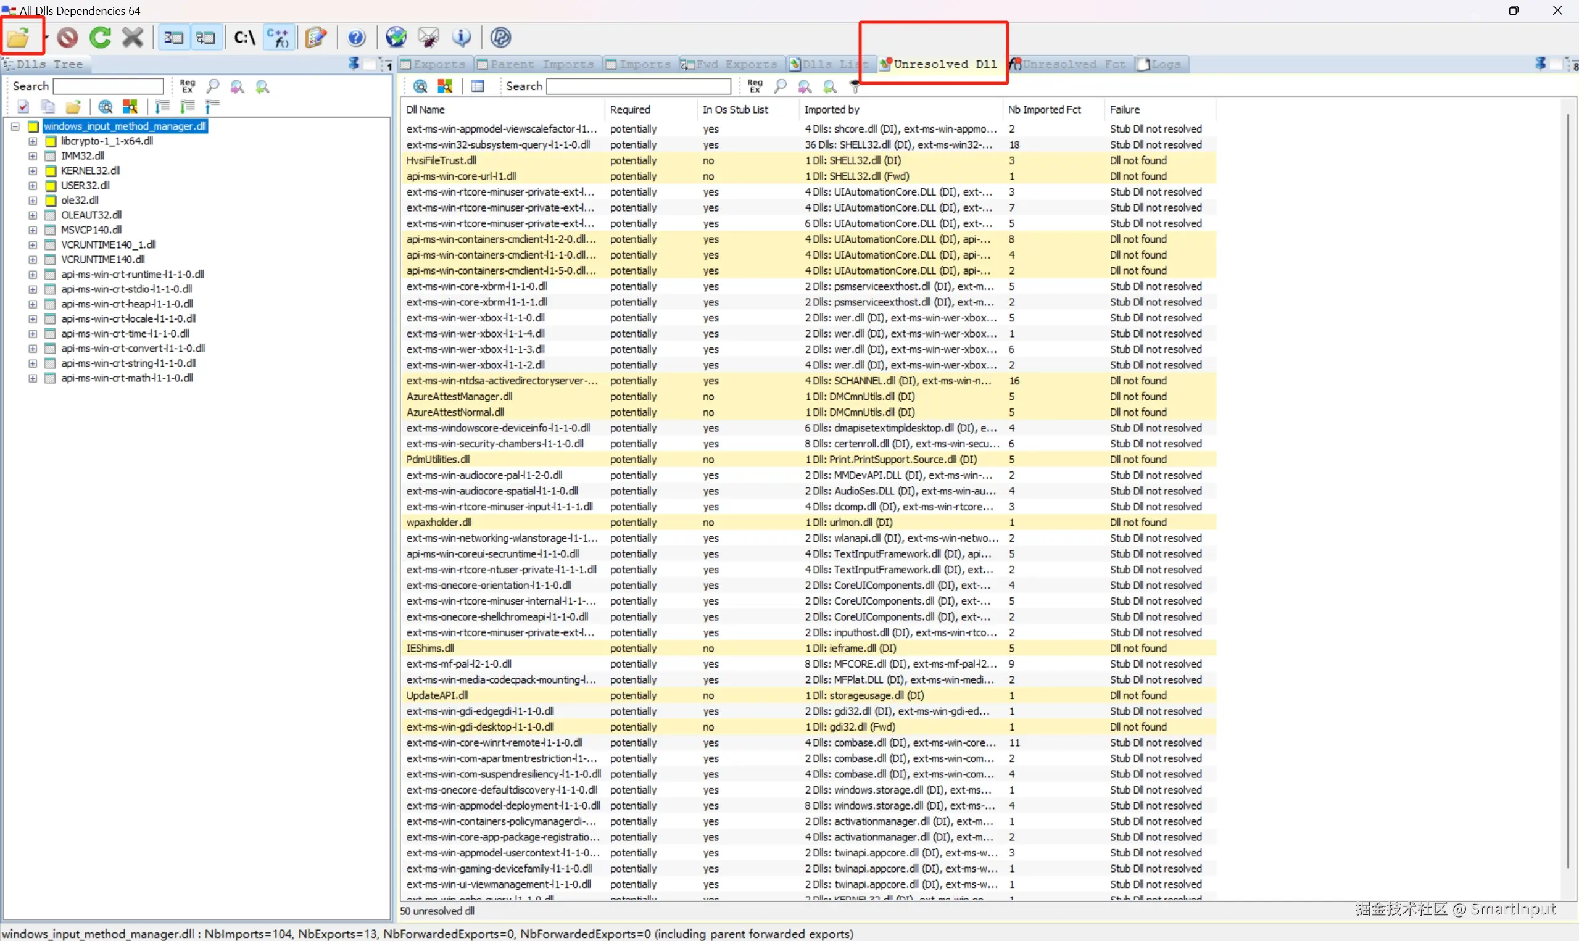Expand the KERNEL32.dll tree node
This screenshot has height=941, width=1579.
point(33,171)
